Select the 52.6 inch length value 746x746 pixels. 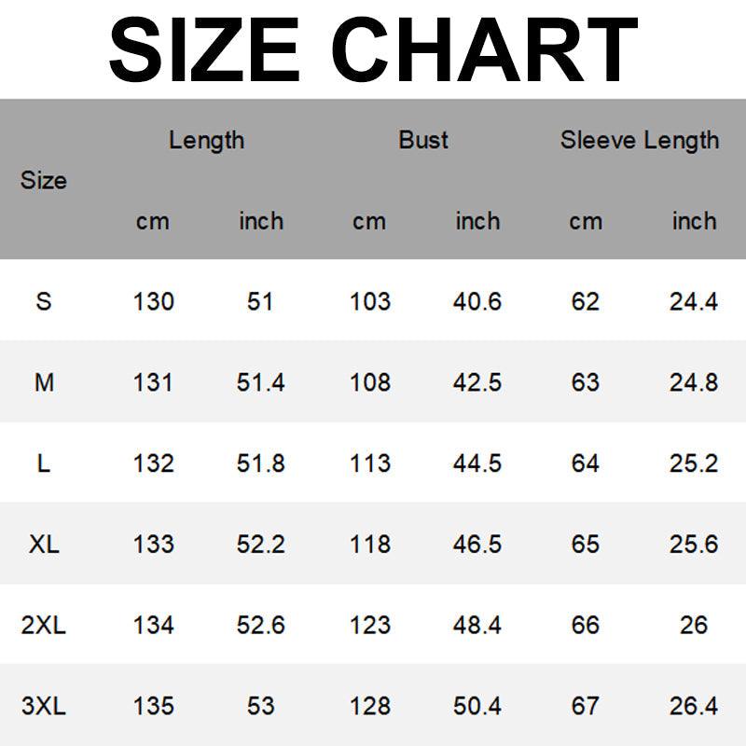260,625
